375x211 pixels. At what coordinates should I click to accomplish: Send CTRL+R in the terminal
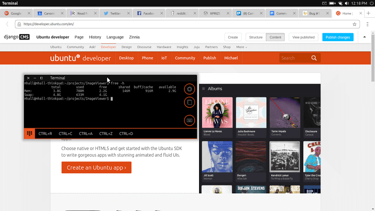(45, 134)
